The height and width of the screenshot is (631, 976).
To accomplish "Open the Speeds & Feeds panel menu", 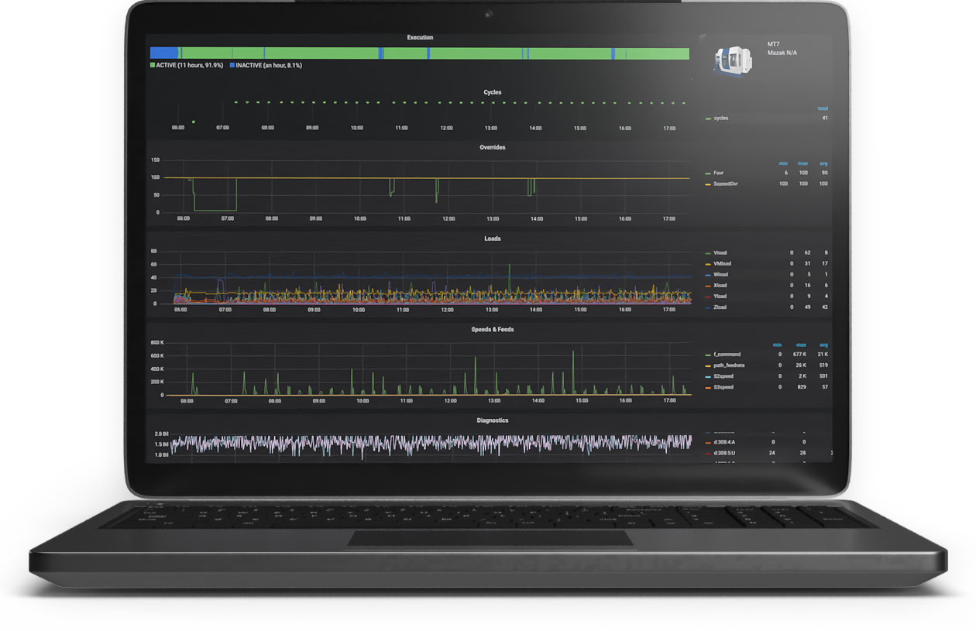I will [x=493, y=329].
